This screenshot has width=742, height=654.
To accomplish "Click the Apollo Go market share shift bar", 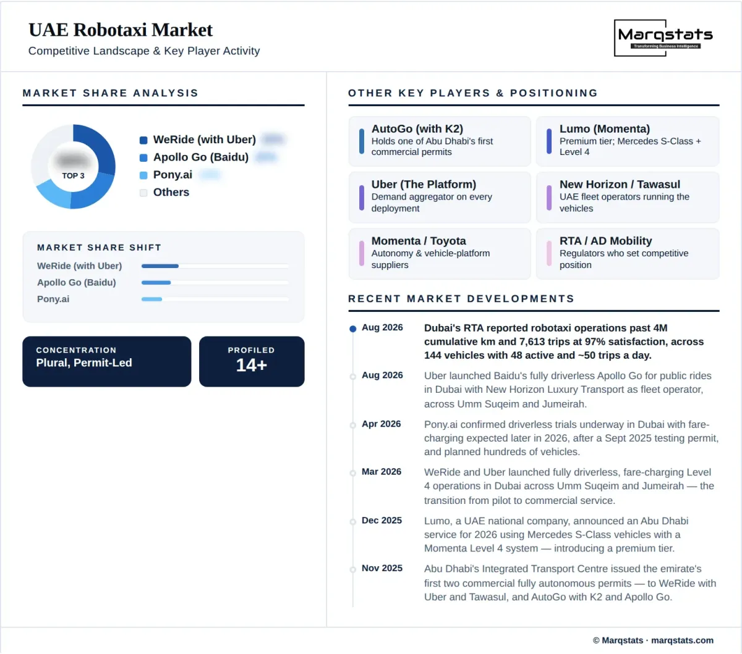I will pyautogui.click(x=215, y=283).
